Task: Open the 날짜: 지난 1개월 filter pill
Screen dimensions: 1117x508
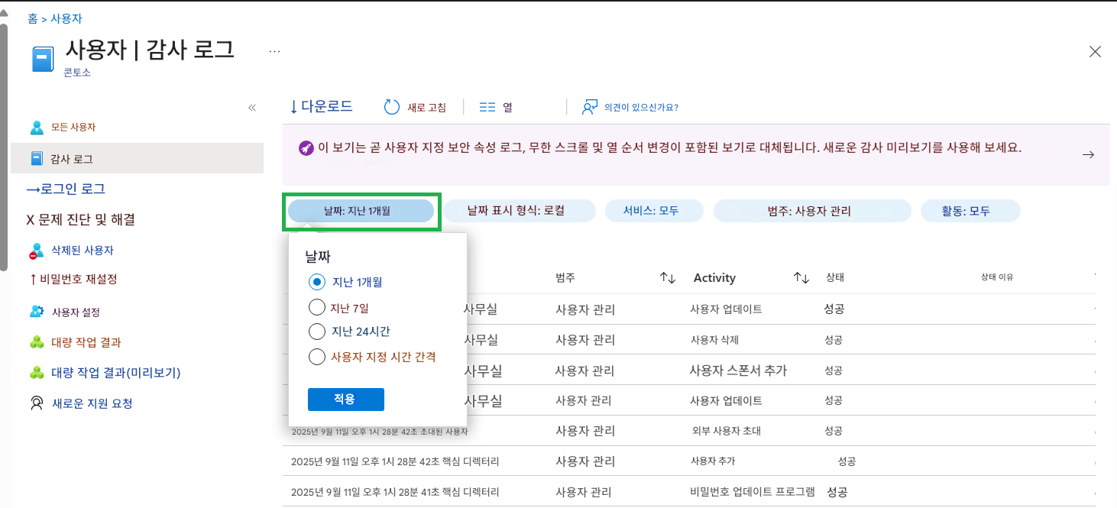Action: [x=361, y=211]
